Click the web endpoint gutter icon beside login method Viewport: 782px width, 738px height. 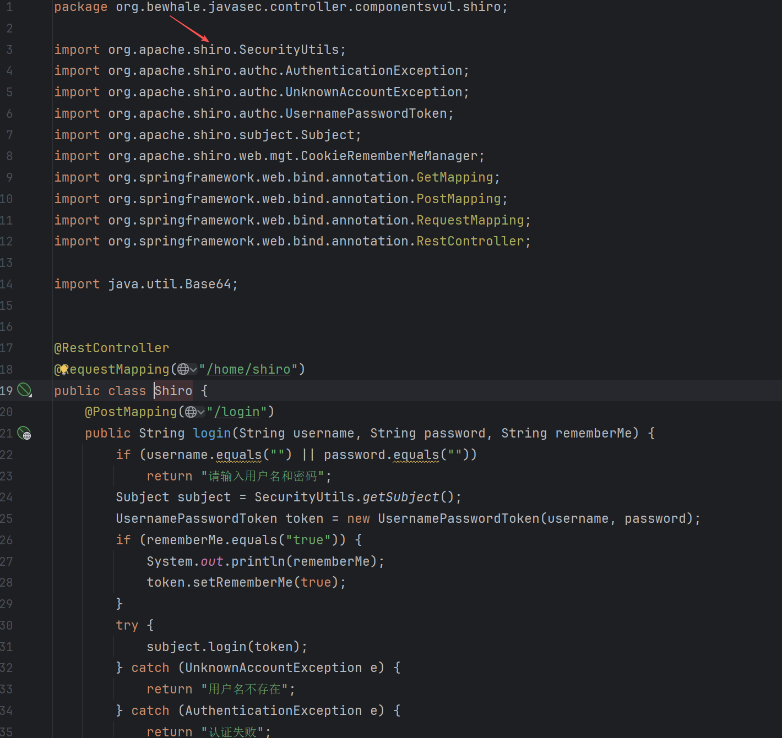pyautogui.click(x=24, y=433)
